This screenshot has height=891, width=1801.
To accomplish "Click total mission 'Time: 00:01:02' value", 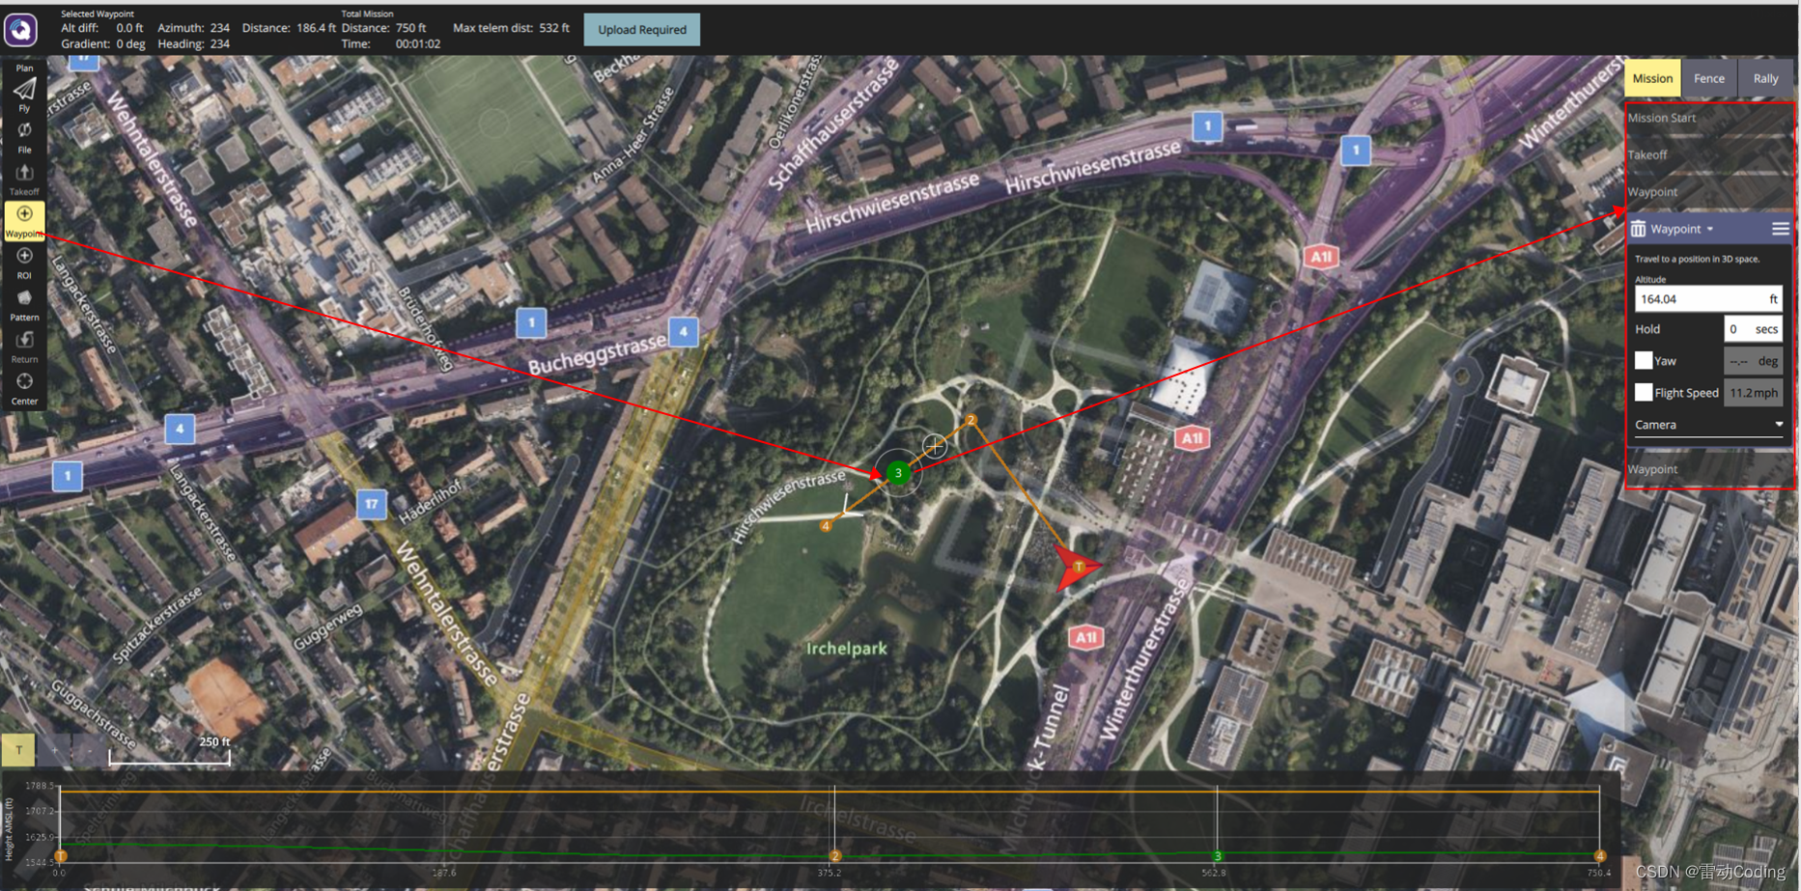I will [x=390, y=43].
